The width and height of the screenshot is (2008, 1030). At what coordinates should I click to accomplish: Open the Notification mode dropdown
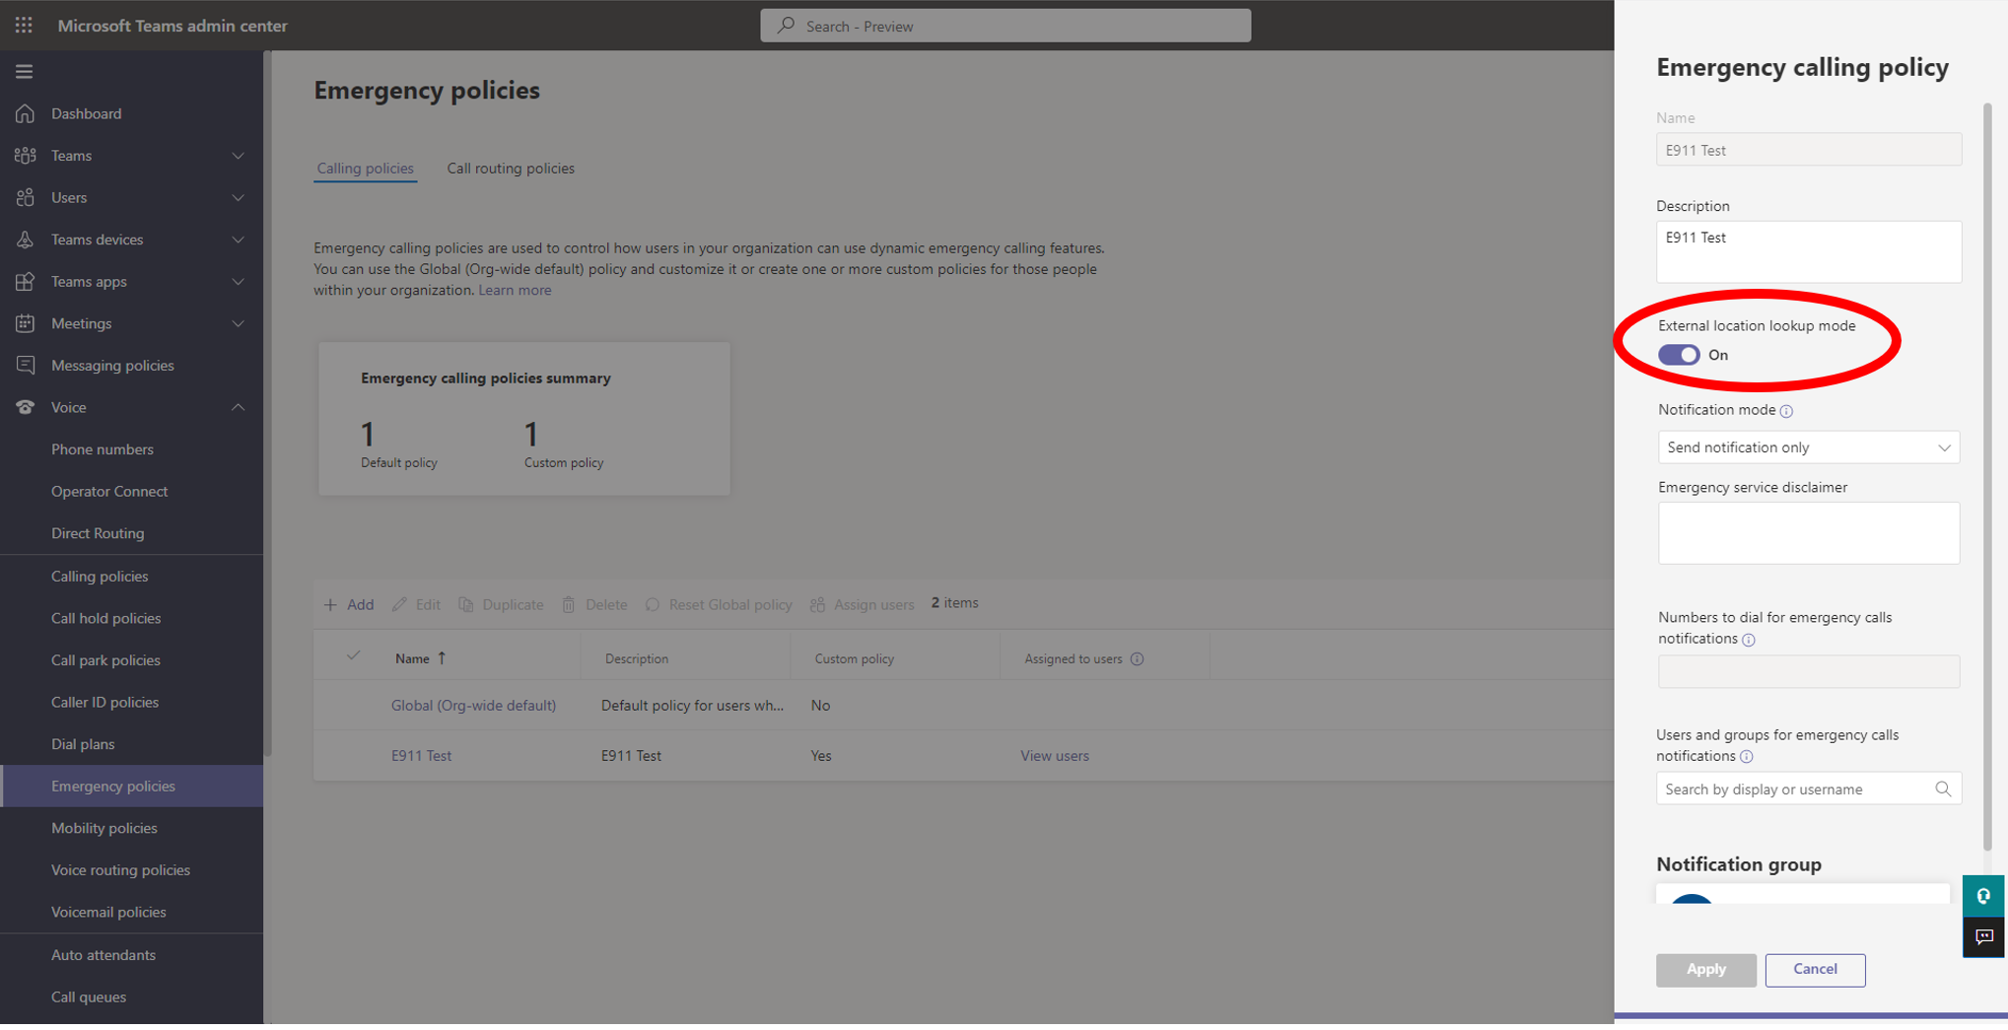pyautogui.click(x=1808, y=447)
